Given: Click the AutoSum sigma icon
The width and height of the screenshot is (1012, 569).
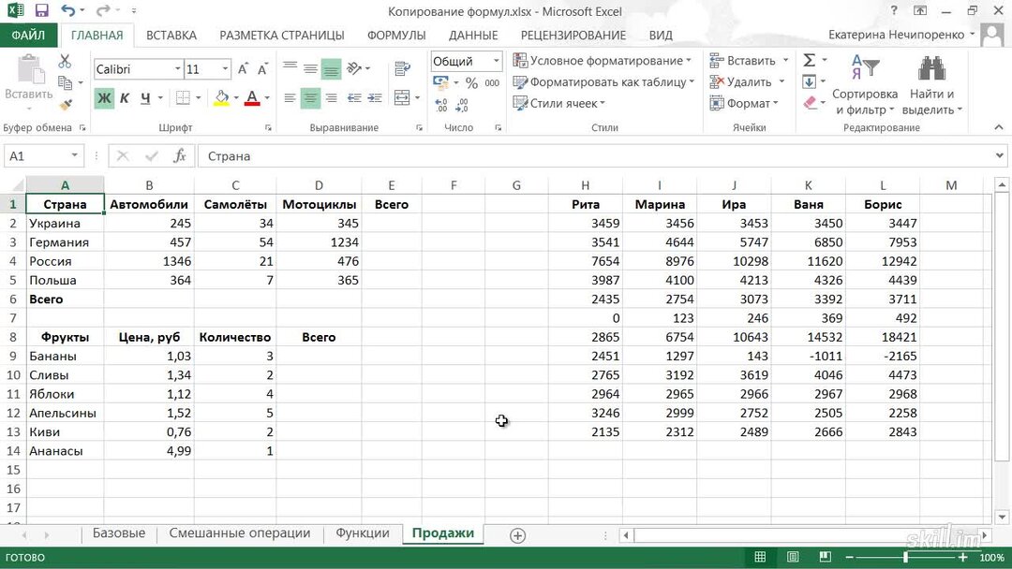Looking at the screenshot, I should click(810, 61).
